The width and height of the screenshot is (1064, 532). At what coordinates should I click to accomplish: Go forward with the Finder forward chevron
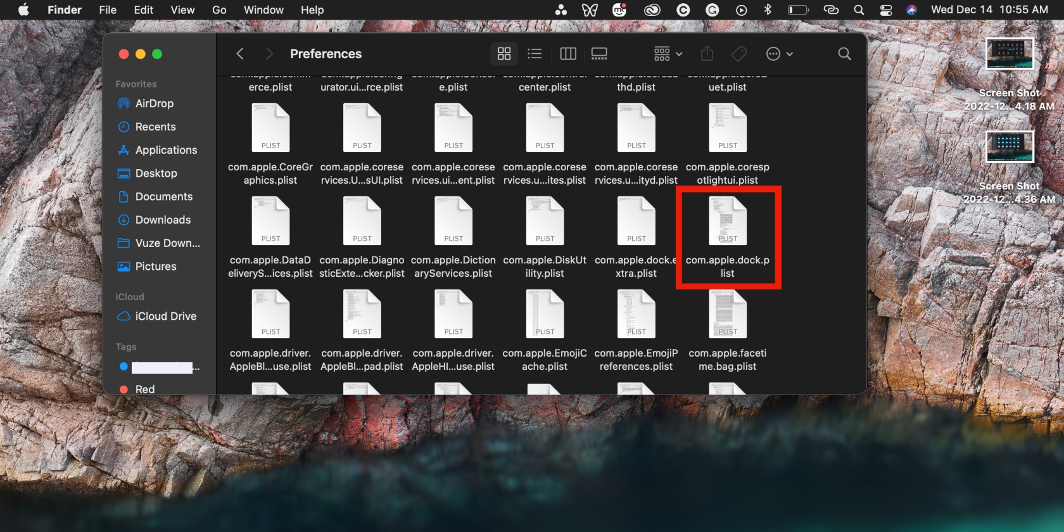[x=269, y=54]
